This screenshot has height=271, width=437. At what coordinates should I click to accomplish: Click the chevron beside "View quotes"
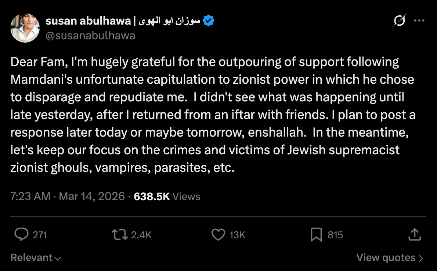point(421,258)
